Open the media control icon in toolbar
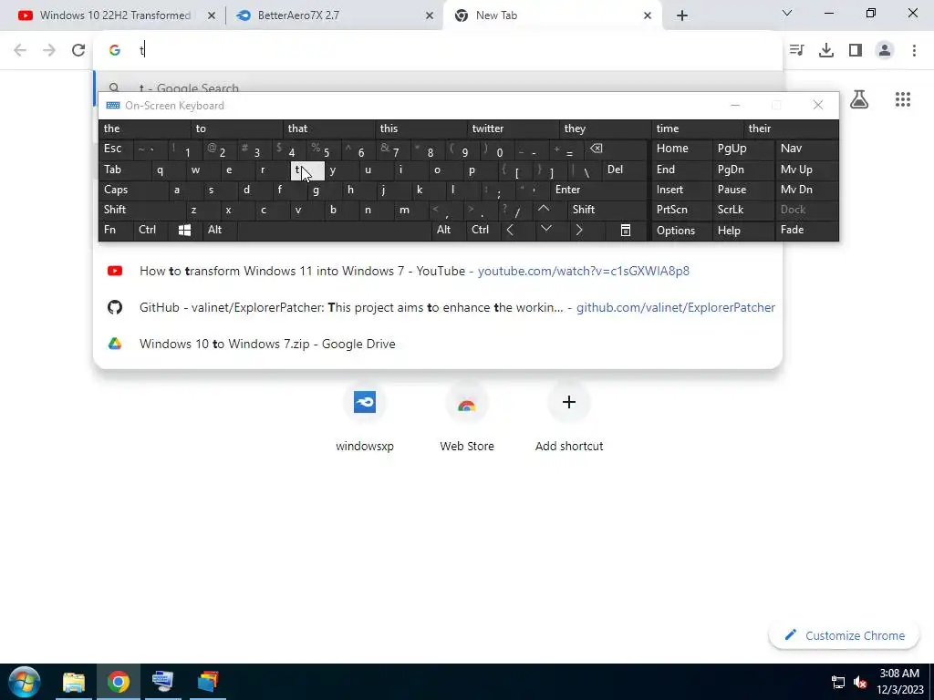The image size is (934, 700). (x=797, y=50)
